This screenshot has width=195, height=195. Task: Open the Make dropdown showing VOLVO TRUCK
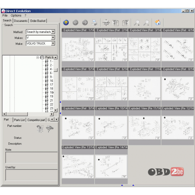click(x=53, y=43)
